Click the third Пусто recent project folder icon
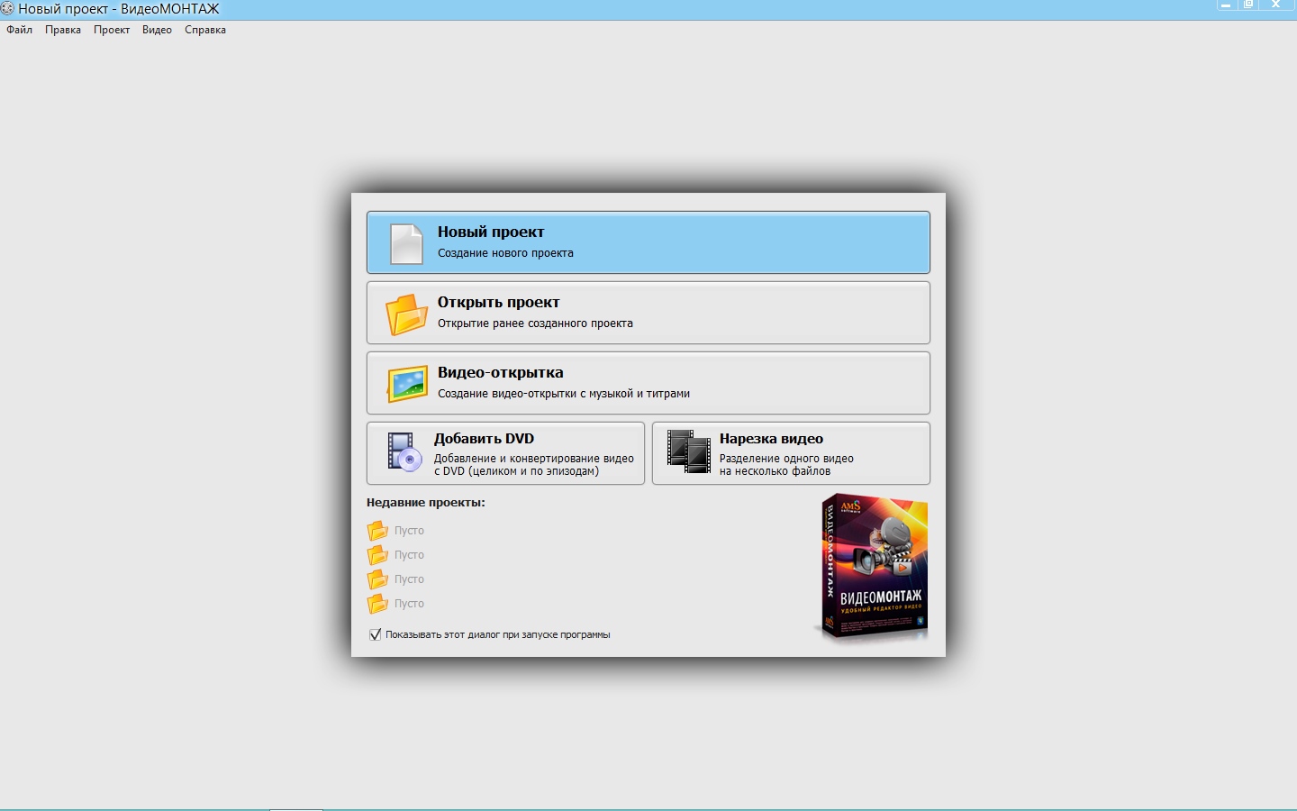Image resolution: width=1297 pixels, height=811 pixels. [x=377, y=579]
